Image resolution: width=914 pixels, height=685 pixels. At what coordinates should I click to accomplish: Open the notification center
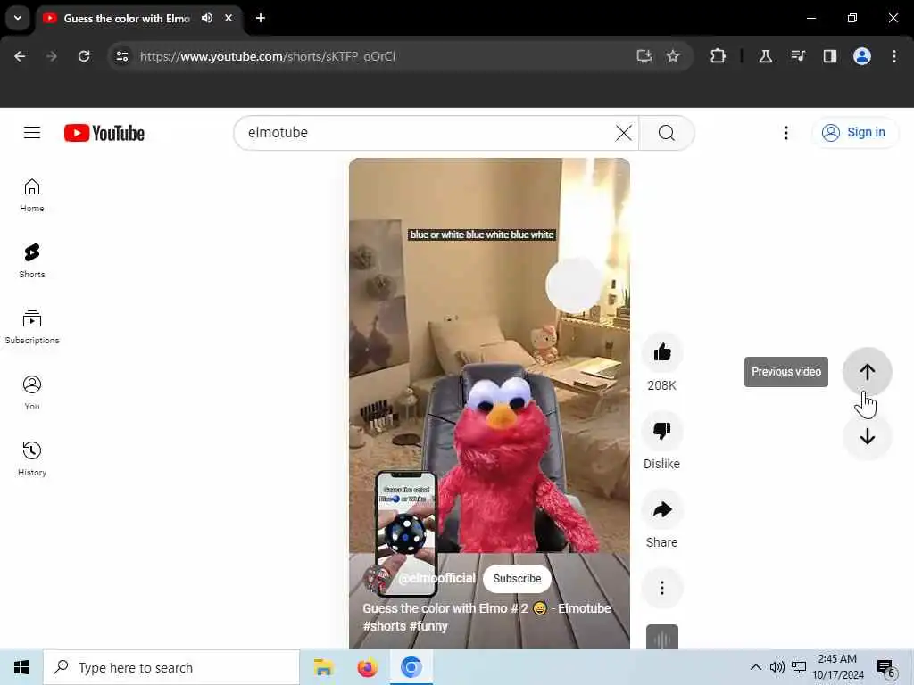886,668
